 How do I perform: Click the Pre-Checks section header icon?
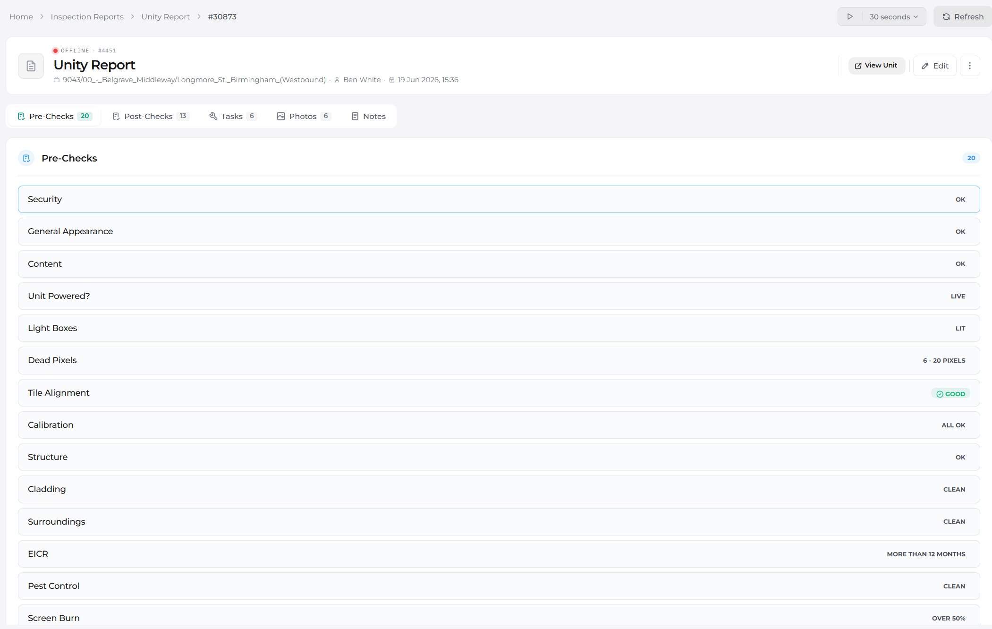[26, 158]
